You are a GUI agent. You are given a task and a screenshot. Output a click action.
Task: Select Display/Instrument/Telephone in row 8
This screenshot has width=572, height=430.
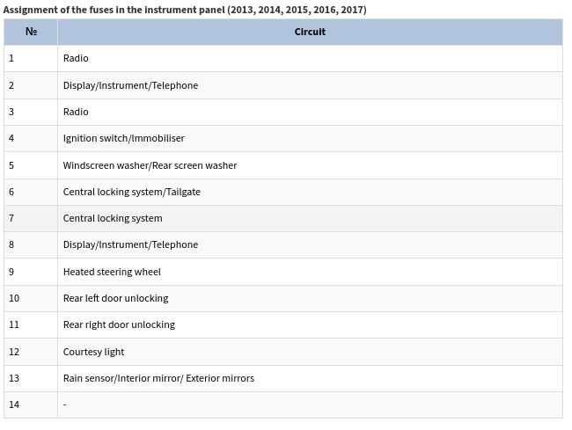[130, 244]
